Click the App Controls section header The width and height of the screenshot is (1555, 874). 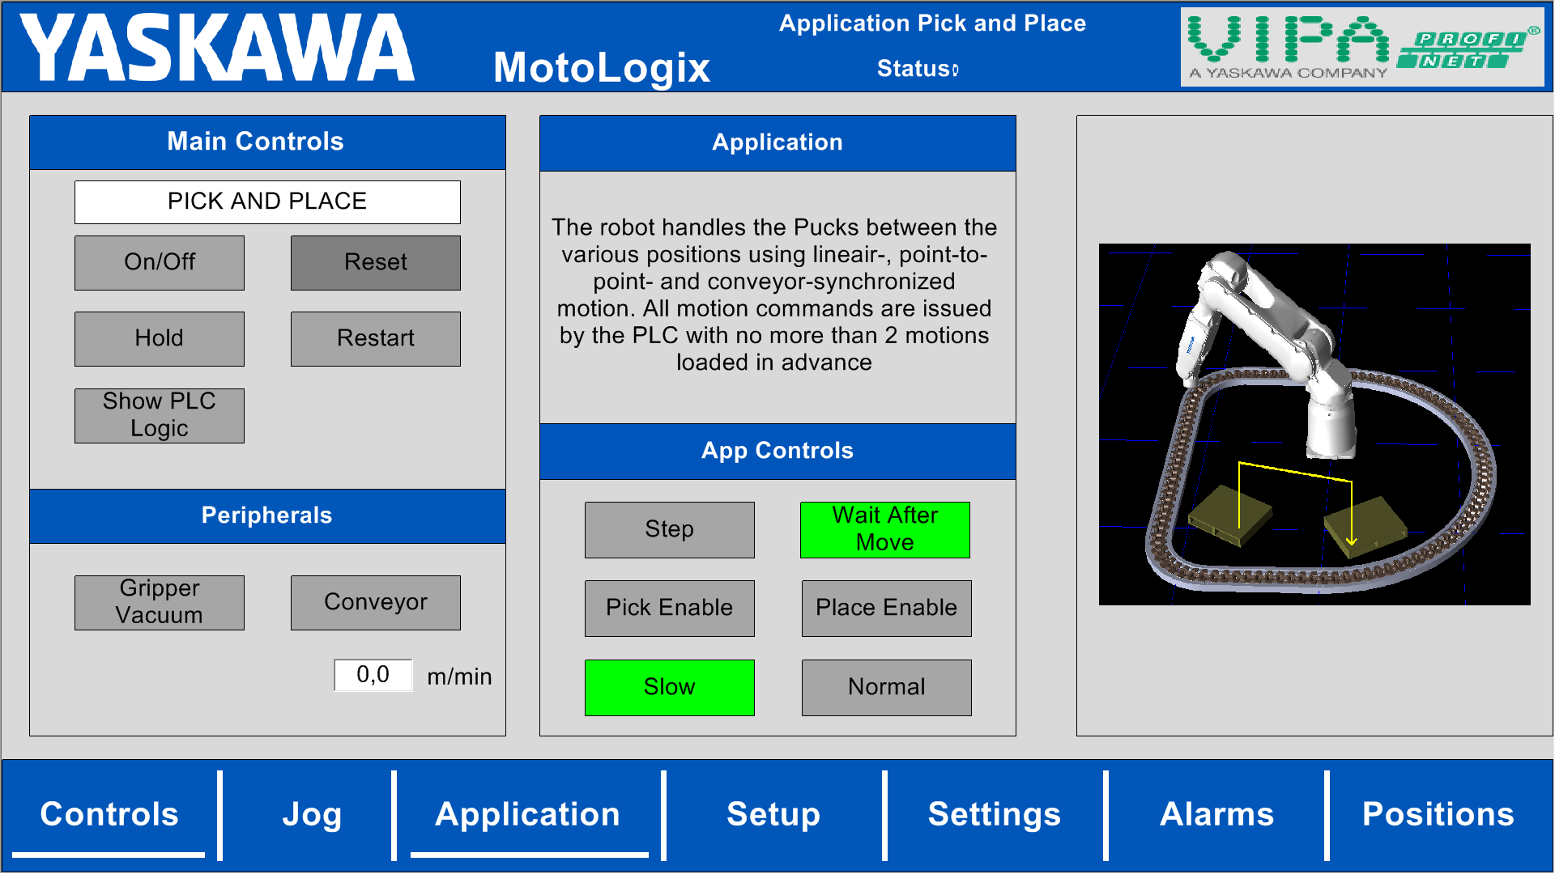pyautogui.click(x=777, y=452)
